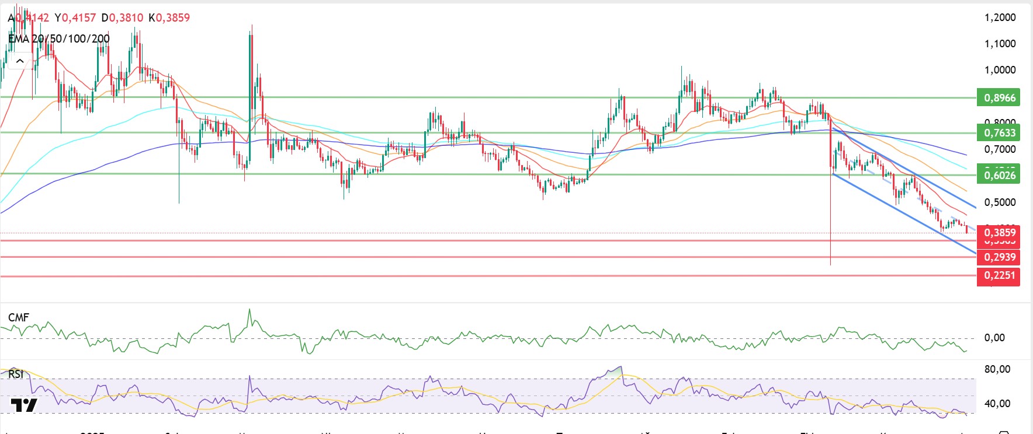The height and width of the screenshot is (434, 1033).
Task: Select the CMF indicator label
Action: 19,317
